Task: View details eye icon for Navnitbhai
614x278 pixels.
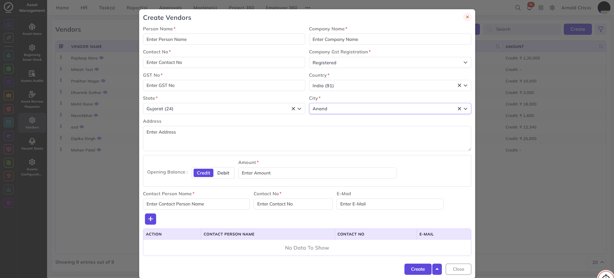Action: (x=96, y=115)
